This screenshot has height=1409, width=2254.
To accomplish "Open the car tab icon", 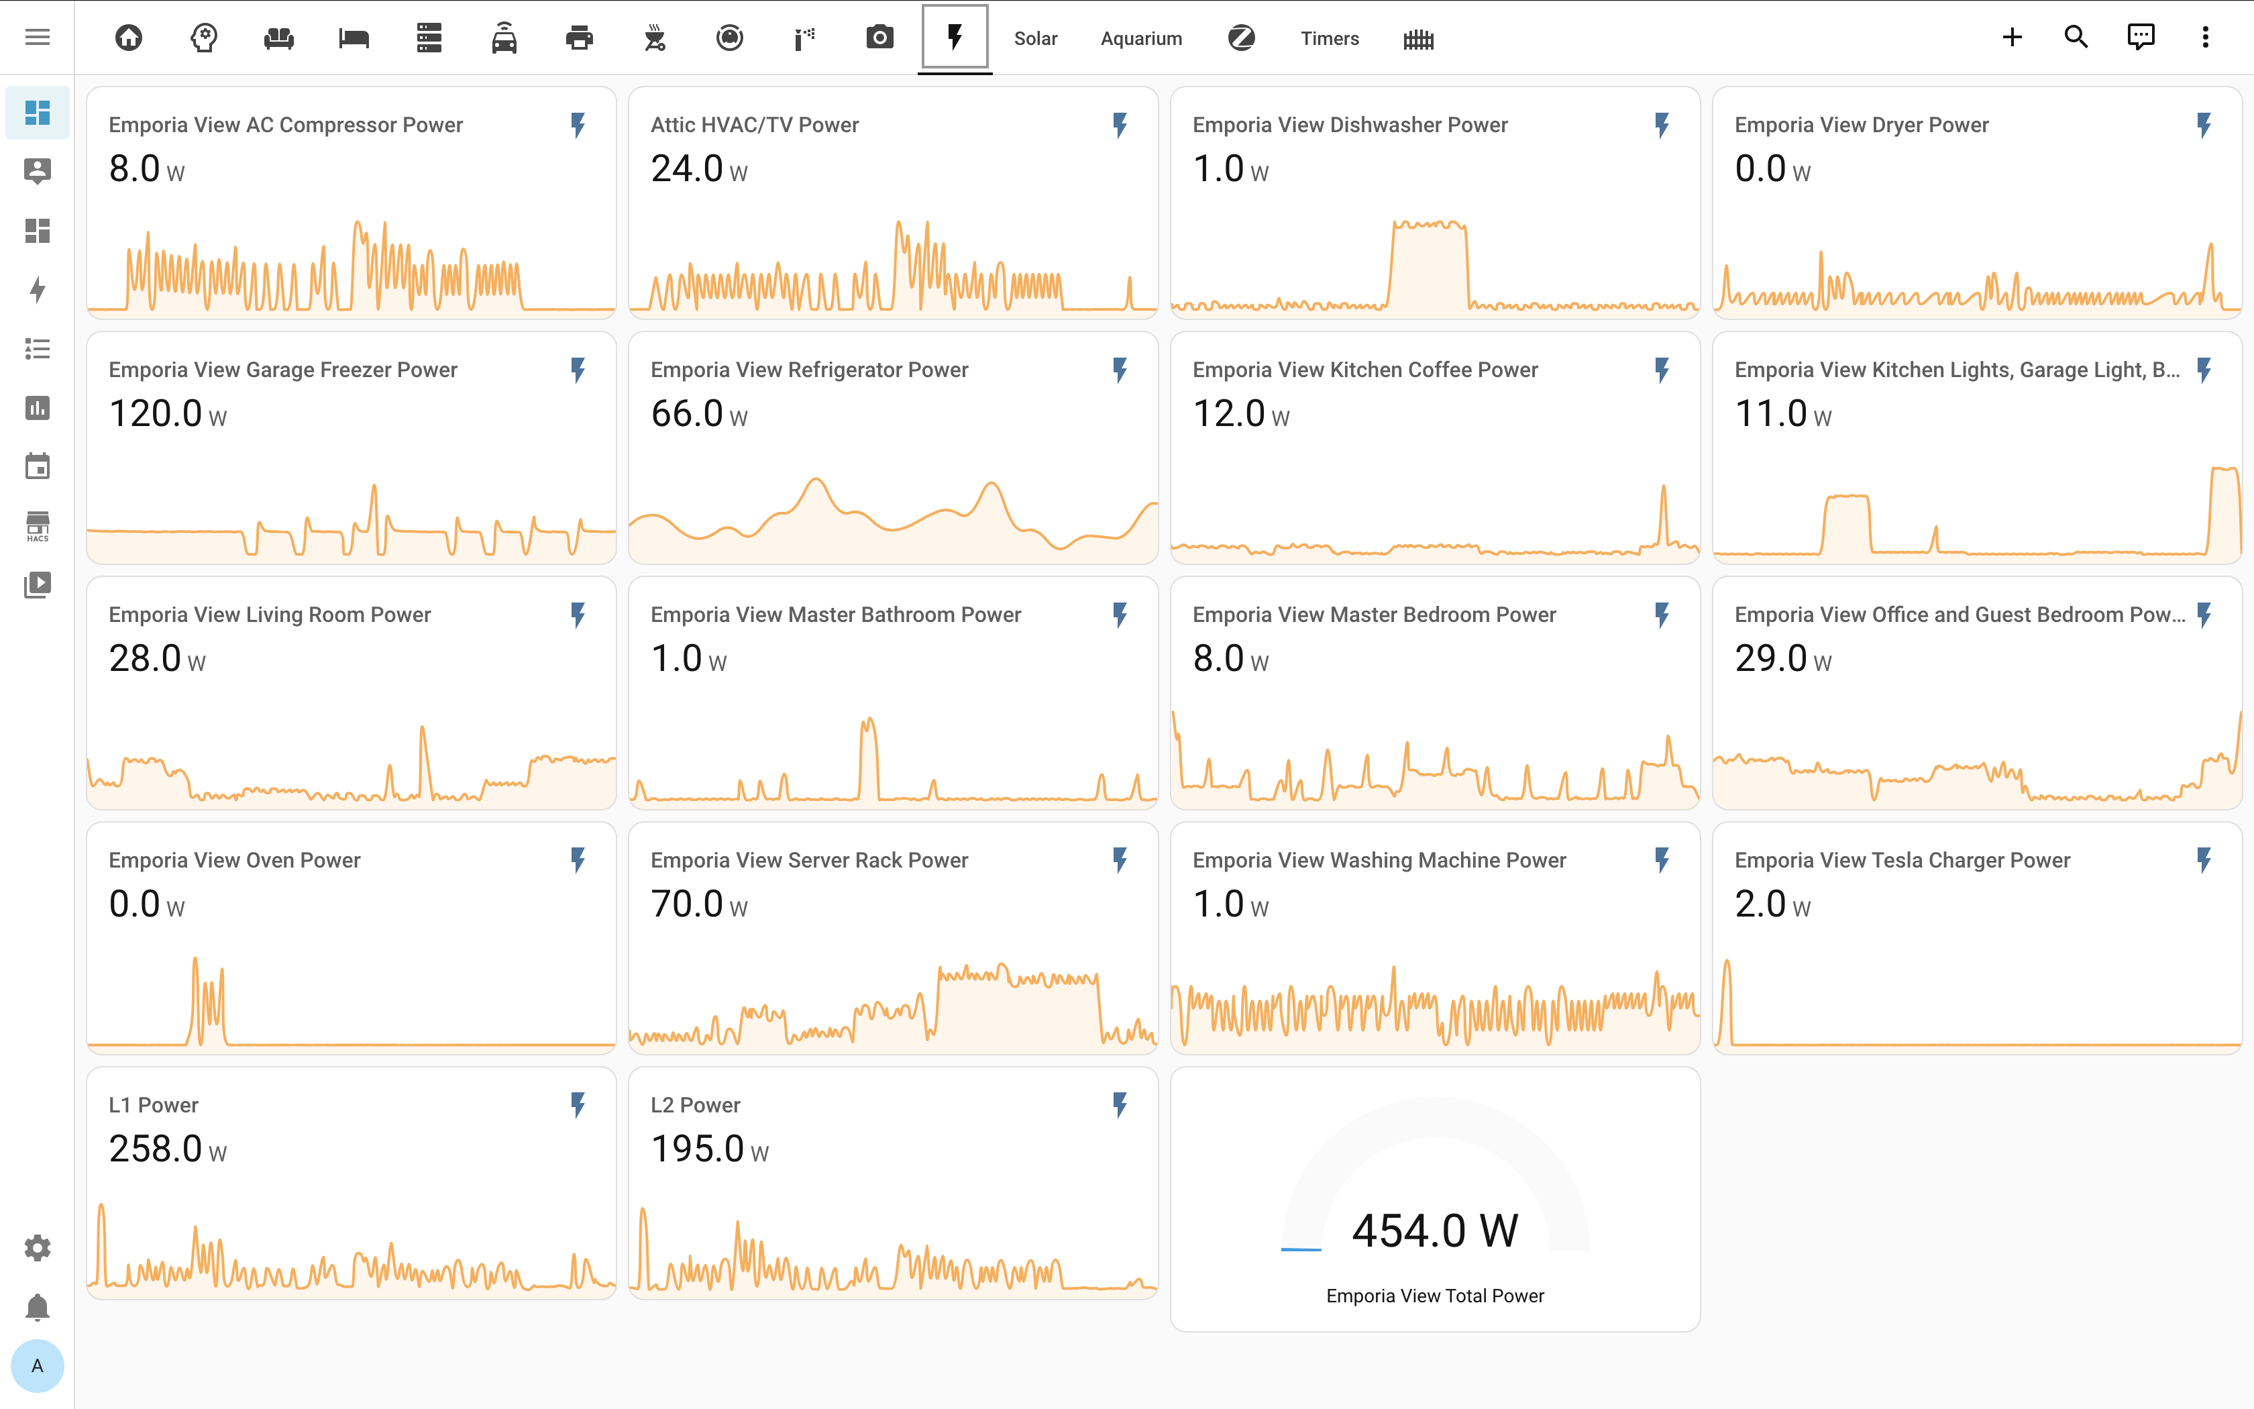I will (x=504, y=38).
